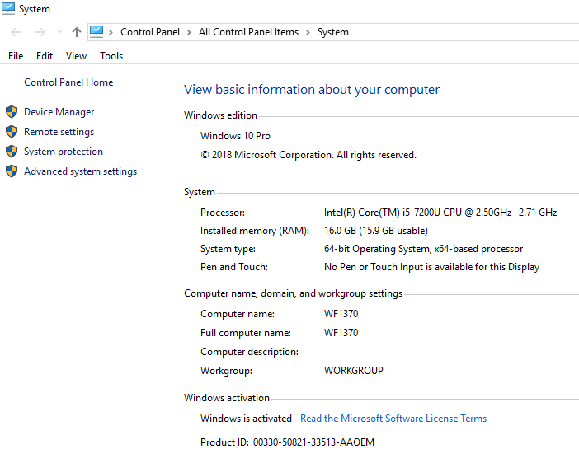579x454 pixels.
Task: Click the Full computer name value WF1370
Action: [341, 333]
